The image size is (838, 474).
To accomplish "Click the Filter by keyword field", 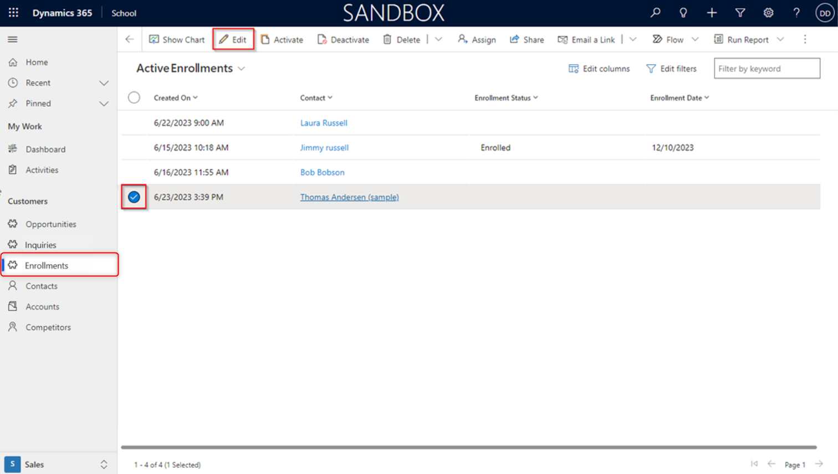I will click(767, 69).
